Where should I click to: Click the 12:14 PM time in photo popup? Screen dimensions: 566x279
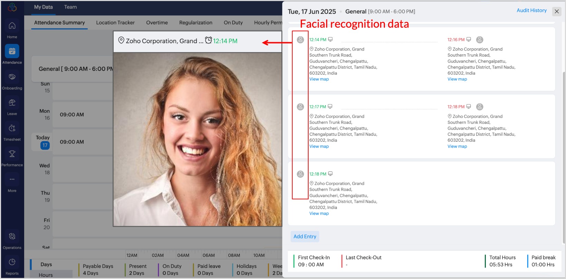(225, 41)
